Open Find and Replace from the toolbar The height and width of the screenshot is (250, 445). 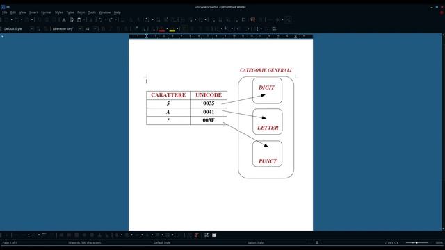122,19
